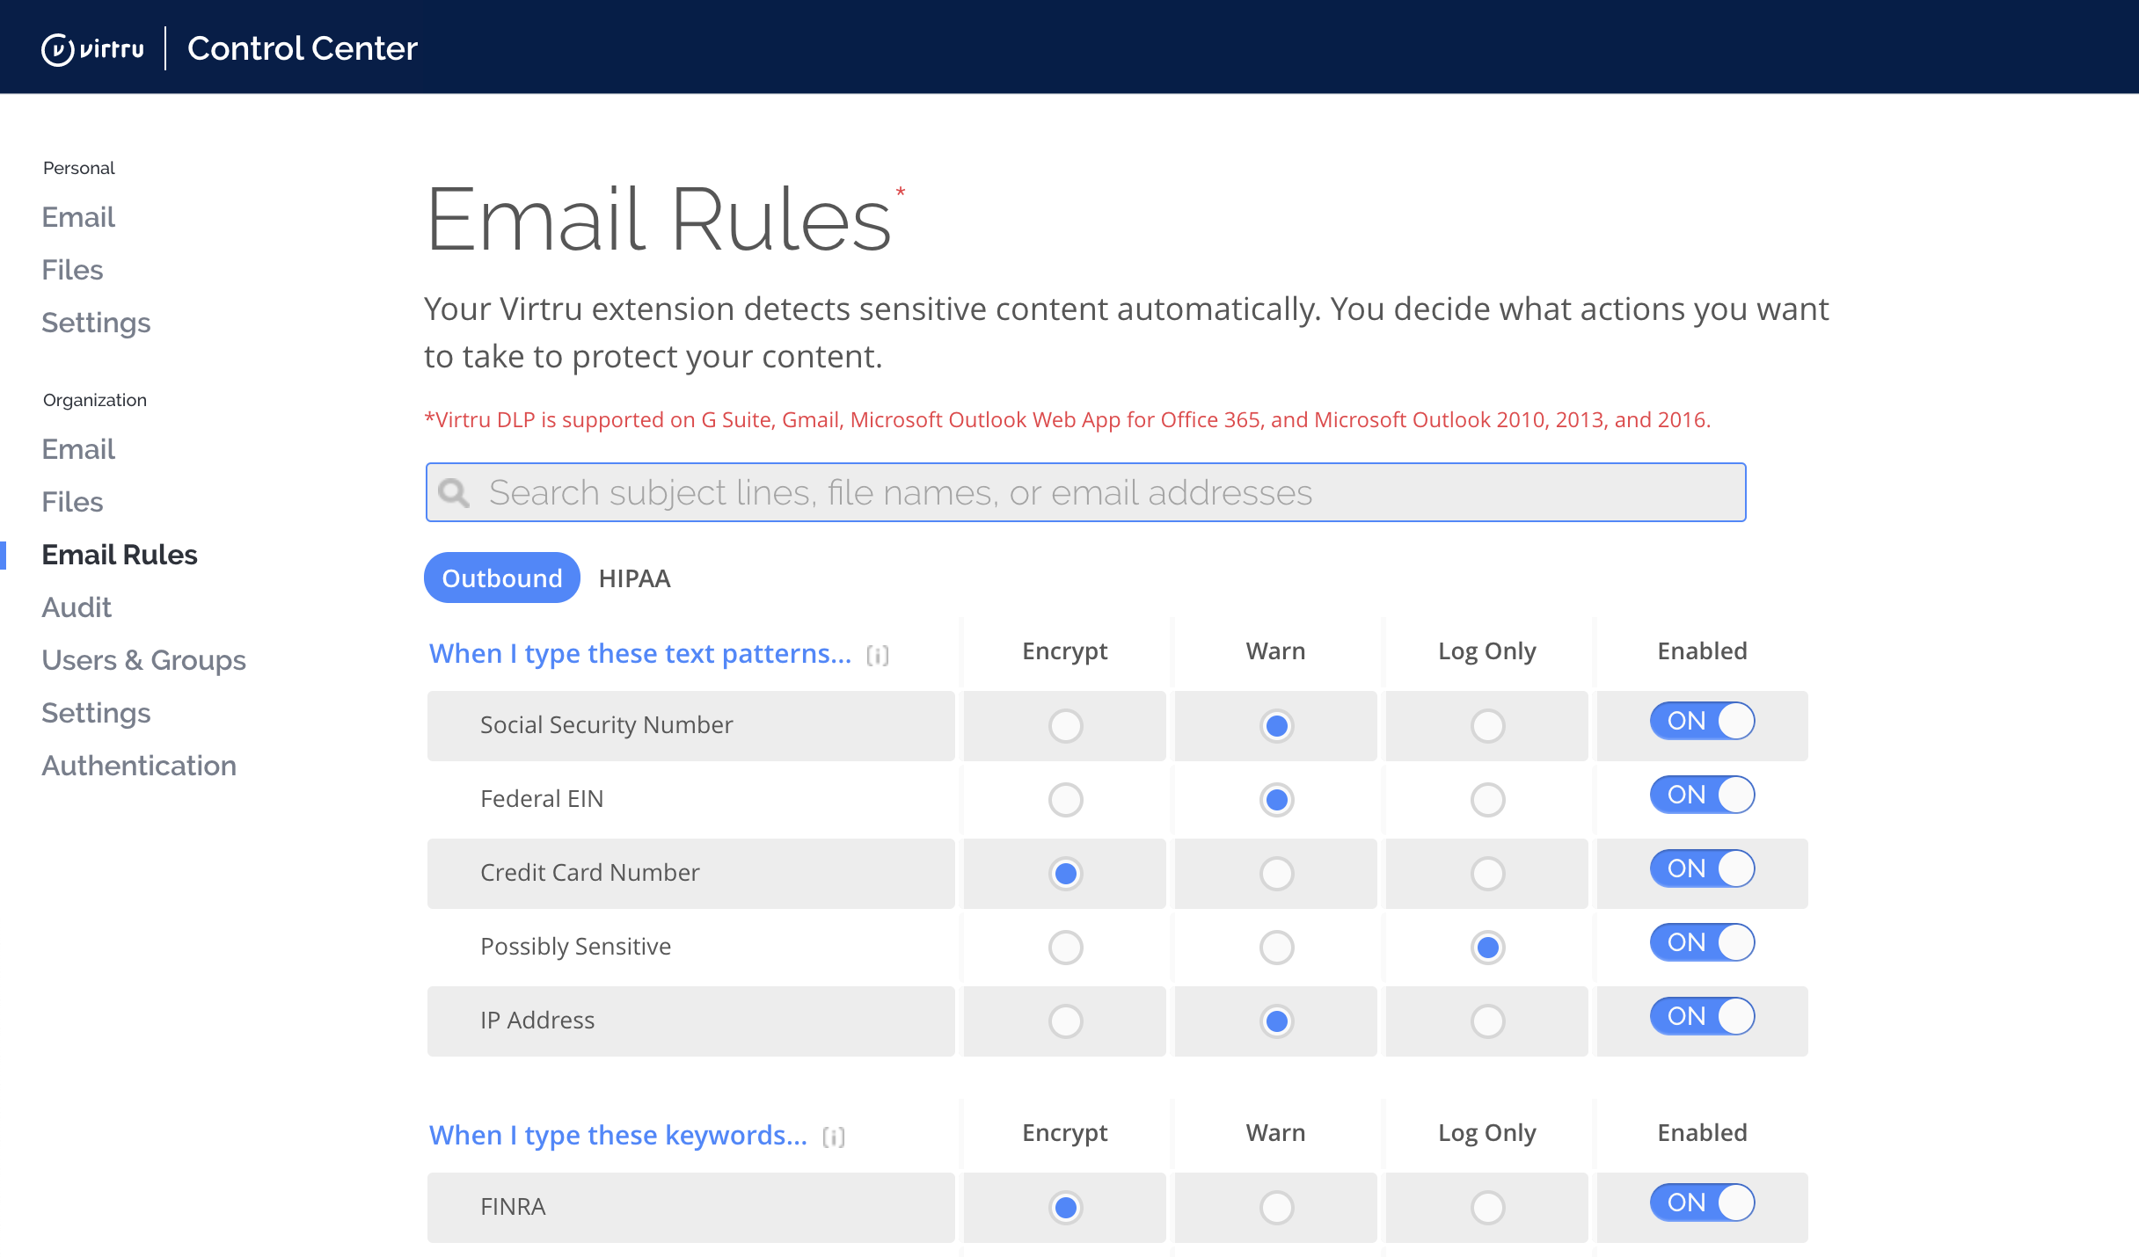Select Encrypt for Possibly Sensitive
2139x1257 pixels.
coord(1065,948)
